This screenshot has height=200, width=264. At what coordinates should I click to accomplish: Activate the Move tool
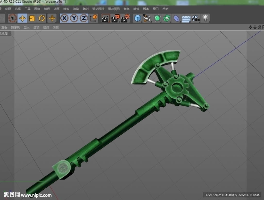coord(22,18)
